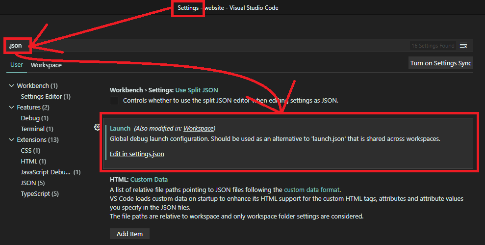The height and width of the screenshot is (245, 485).
Task: Select JSON (5) in settings tree
Action: click(x=32, y=183)
